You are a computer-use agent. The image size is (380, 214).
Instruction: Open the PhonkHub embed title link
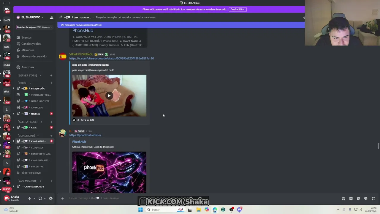click(79, 142)
